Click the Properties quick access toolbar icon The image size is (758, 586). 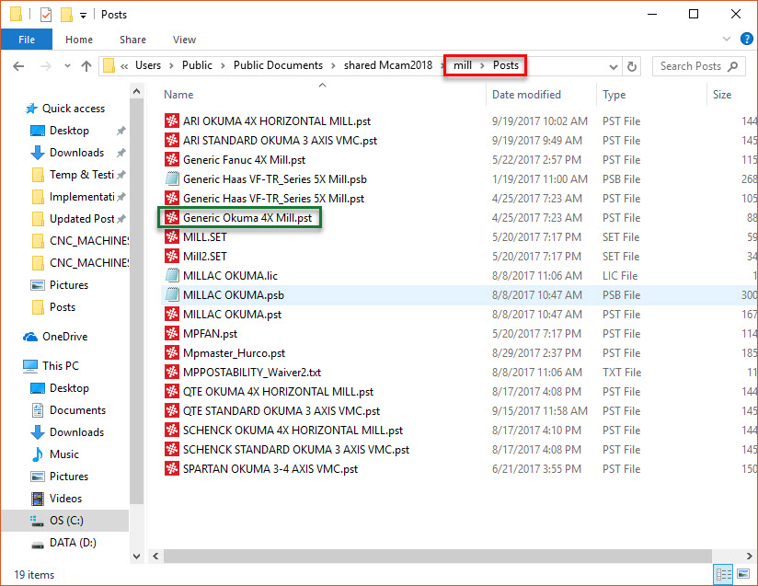click(45, 15)
